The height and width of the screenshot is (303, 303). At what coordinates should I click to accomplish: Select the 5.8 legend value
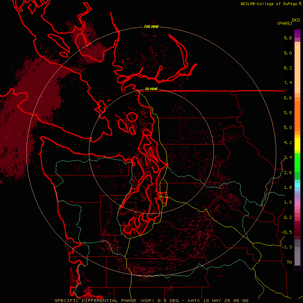click(x=288, y=113)
